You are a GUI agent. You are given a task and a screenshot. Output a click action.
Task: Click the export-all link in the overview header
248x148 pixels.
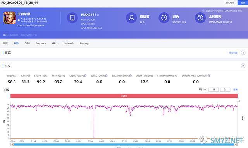233,53
